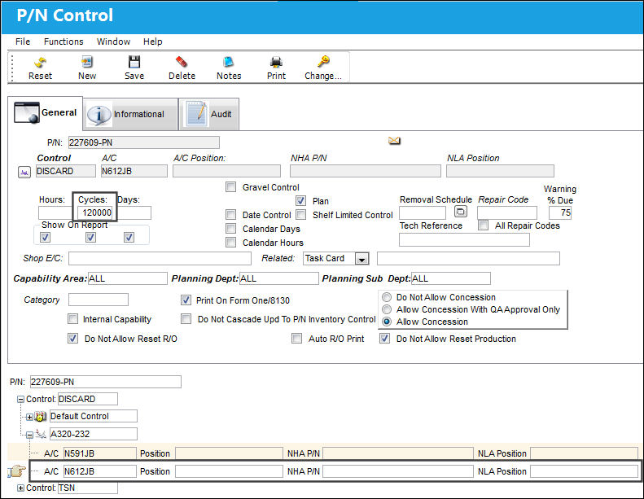Open the Functions menu
This screenshot has width=644, height=499.
(x=64, y=42)
